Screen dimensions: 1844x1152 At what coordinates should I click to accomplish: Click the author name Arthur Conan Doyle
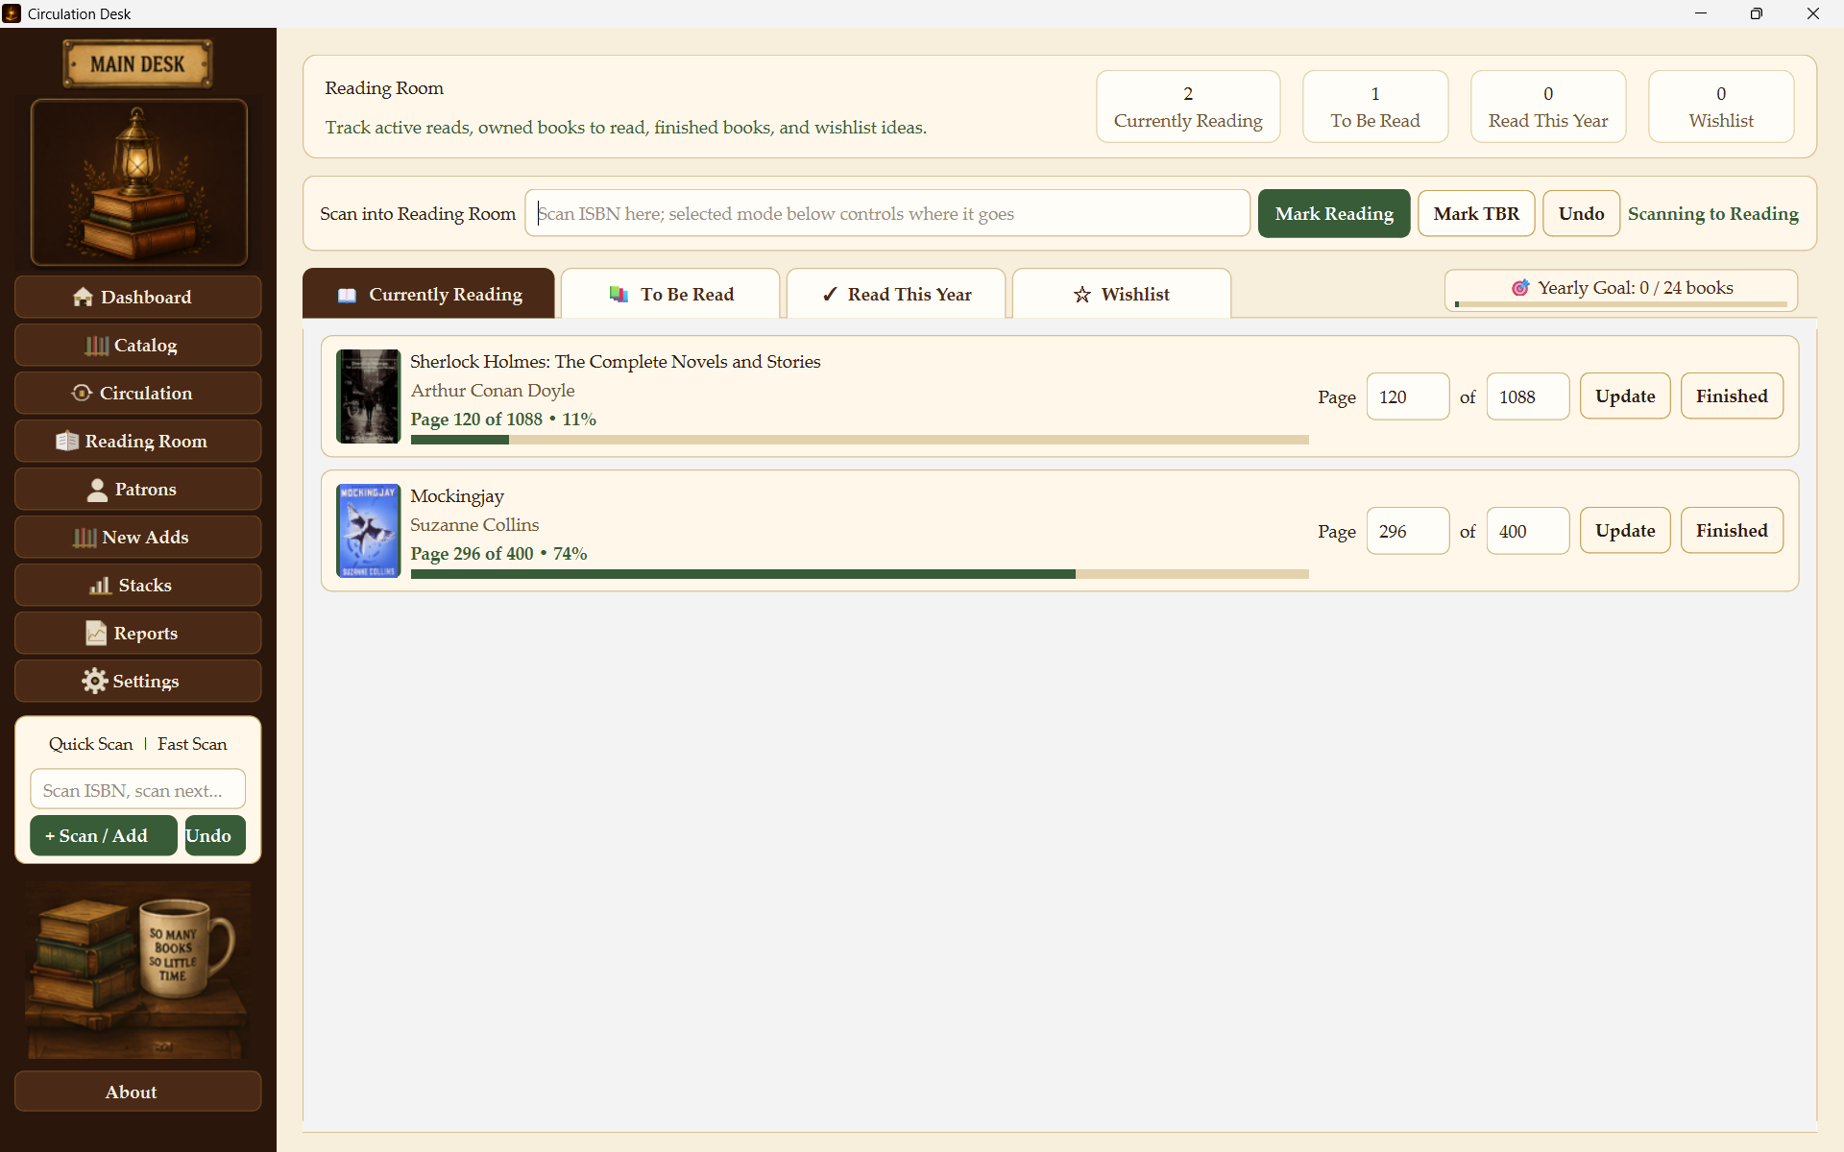tap(493, 391)
